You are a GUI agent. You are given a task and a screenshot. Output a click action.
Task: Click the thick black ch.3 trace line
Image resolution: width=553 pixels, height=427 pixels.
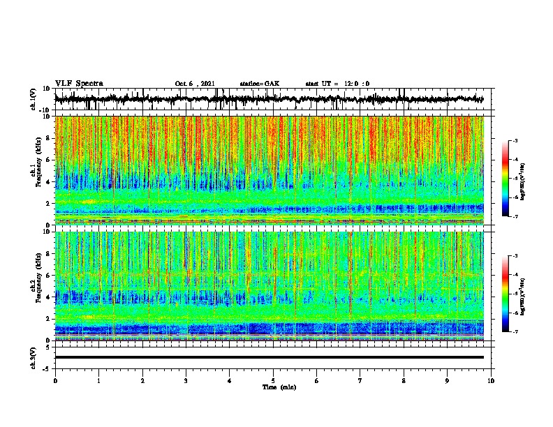click(269, 357)
